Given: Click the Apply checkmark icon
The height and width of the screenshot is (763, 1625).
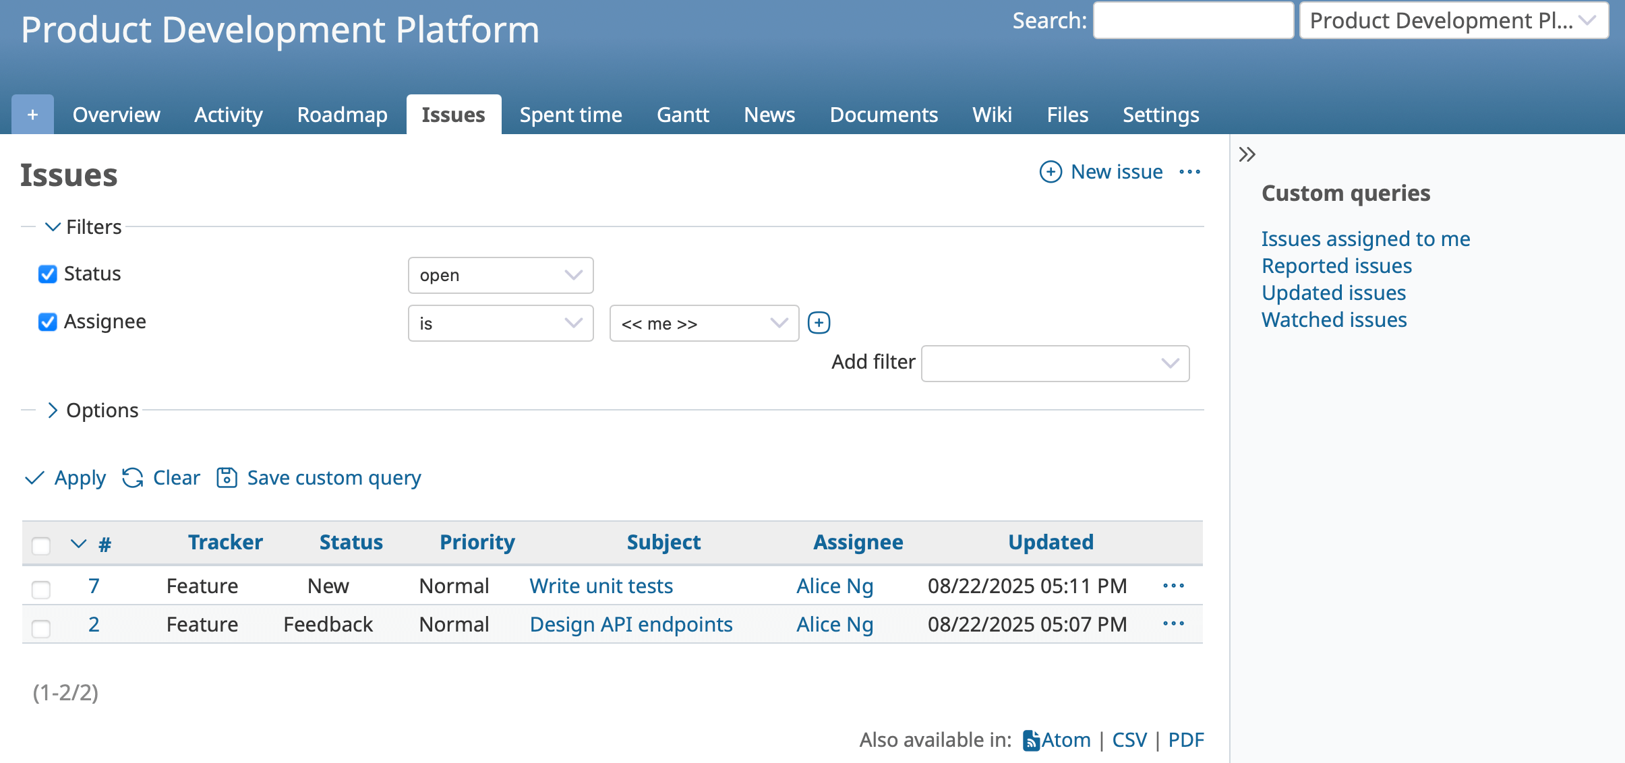Looking at the screenshot, I should click(x=35, y=477).
